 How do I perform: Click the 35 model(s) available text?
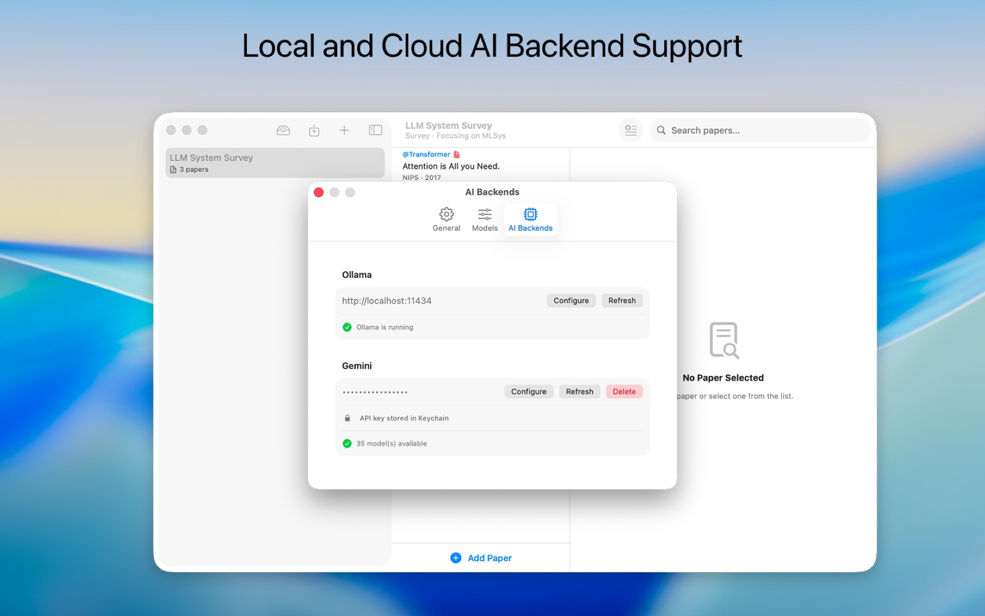[x=392, y=444]
